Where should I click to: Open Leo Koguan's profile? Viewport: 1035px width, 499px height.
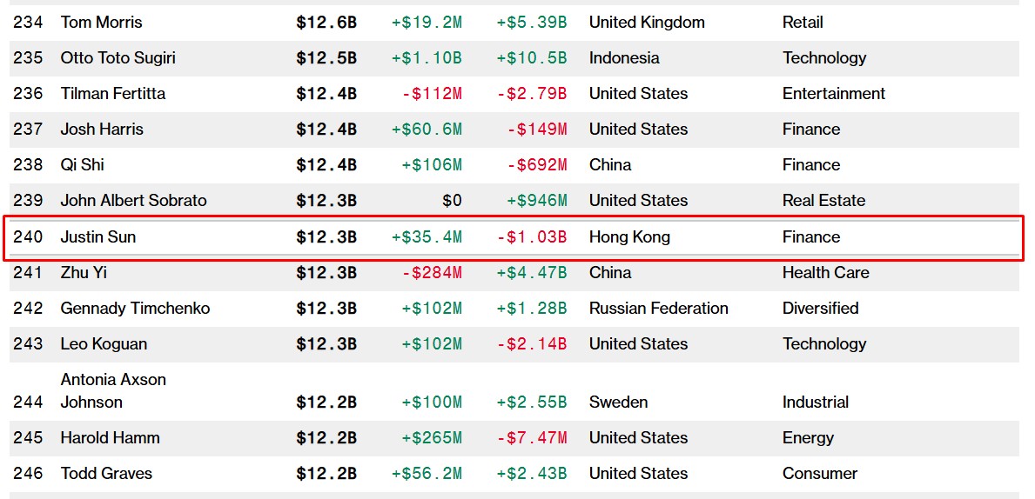click(x=104, y=343)
